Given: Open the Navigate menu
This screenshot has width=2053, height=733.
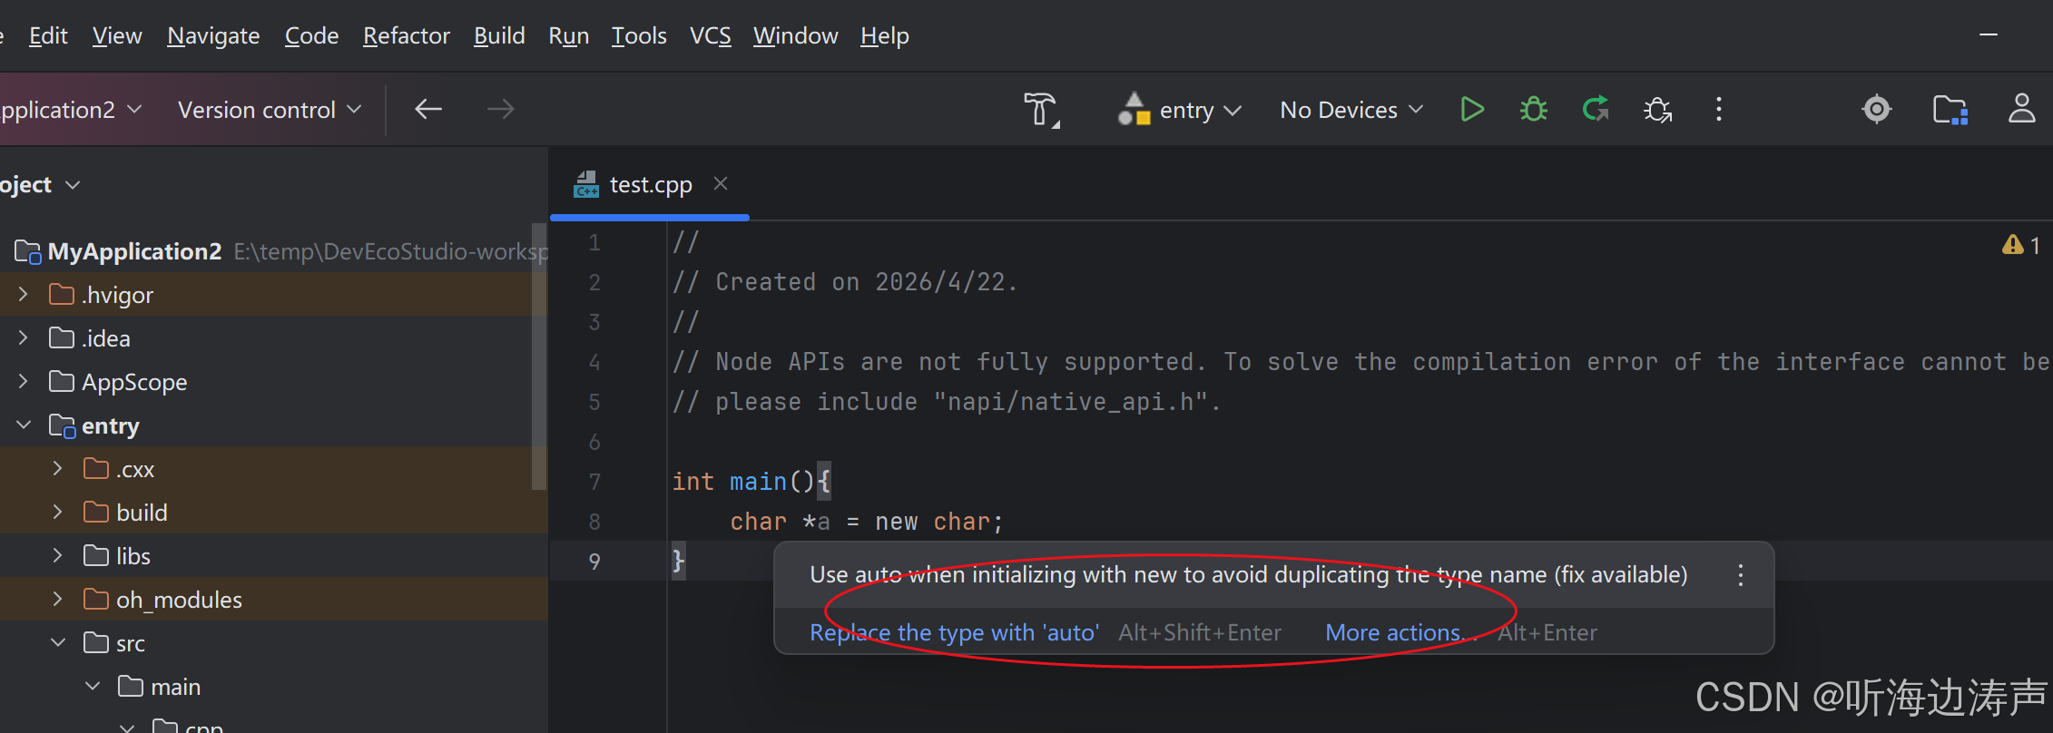Looking at the screenshot, I should click(213, 35).
